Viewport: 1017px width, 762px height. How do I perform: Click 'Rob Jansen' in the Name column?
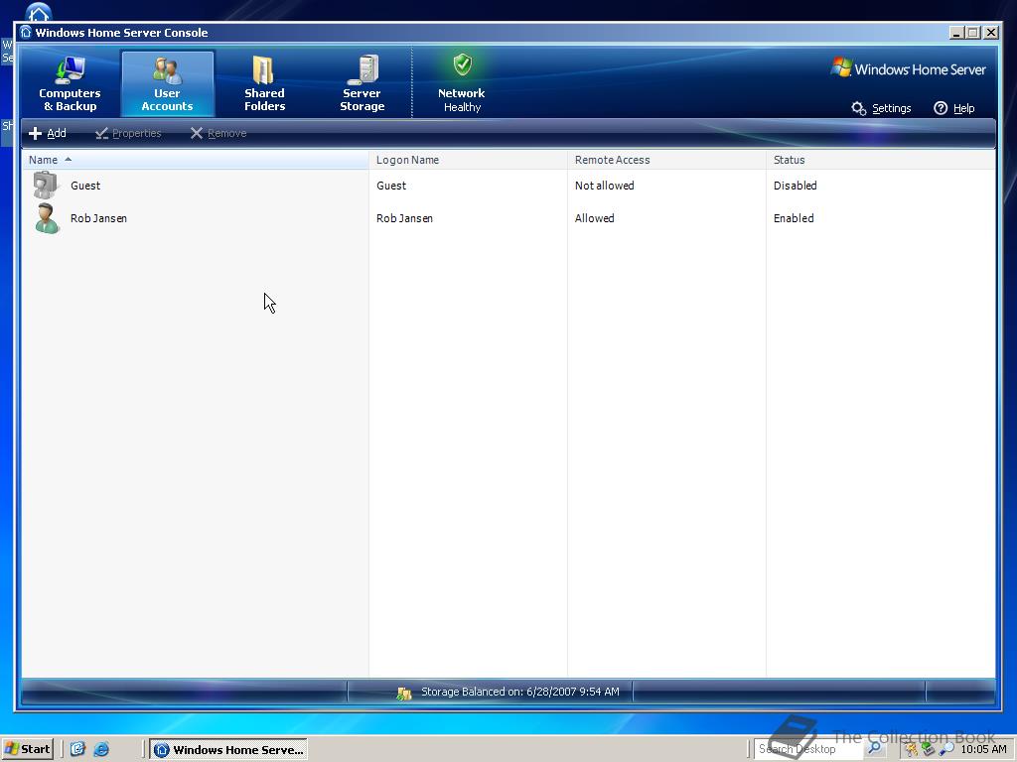(x=98, y=218)
